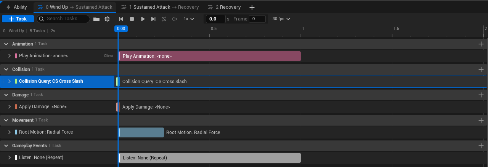Image resolution: width=488 pixels, height=167 pixels.
Task: Collapse the Collision group
Action: click(x=6, y=69)
